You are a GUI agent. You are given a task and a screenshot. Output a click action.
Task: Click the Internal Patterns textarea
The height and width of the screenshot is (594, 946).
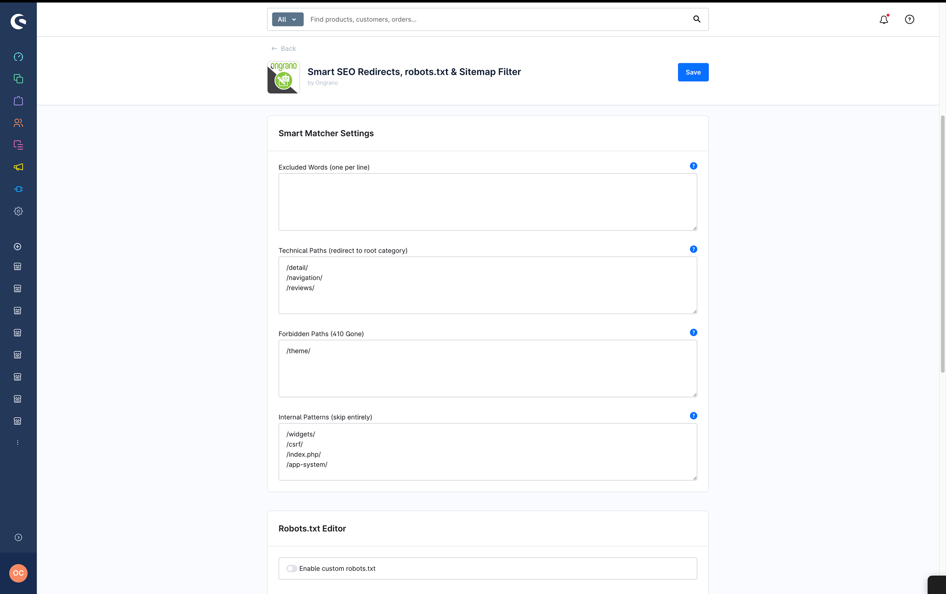pyautogui.click(x=487, y=452)
